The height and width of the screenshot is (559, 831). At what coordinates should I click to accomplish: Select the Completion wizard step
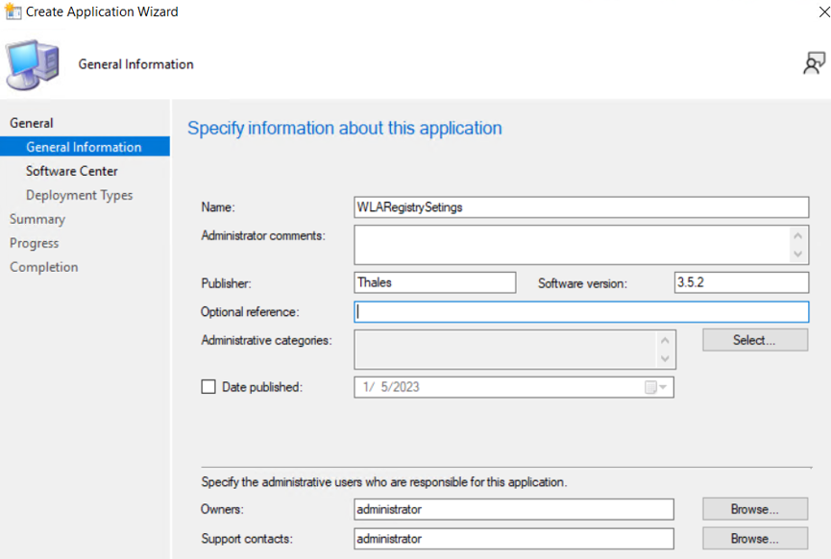click(44, 267)
